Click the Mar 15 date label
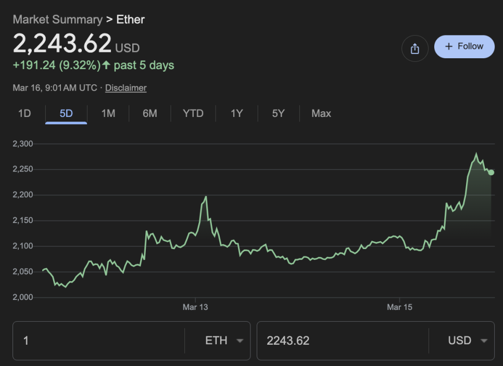 pyautogui.click(x=399, y=307)
